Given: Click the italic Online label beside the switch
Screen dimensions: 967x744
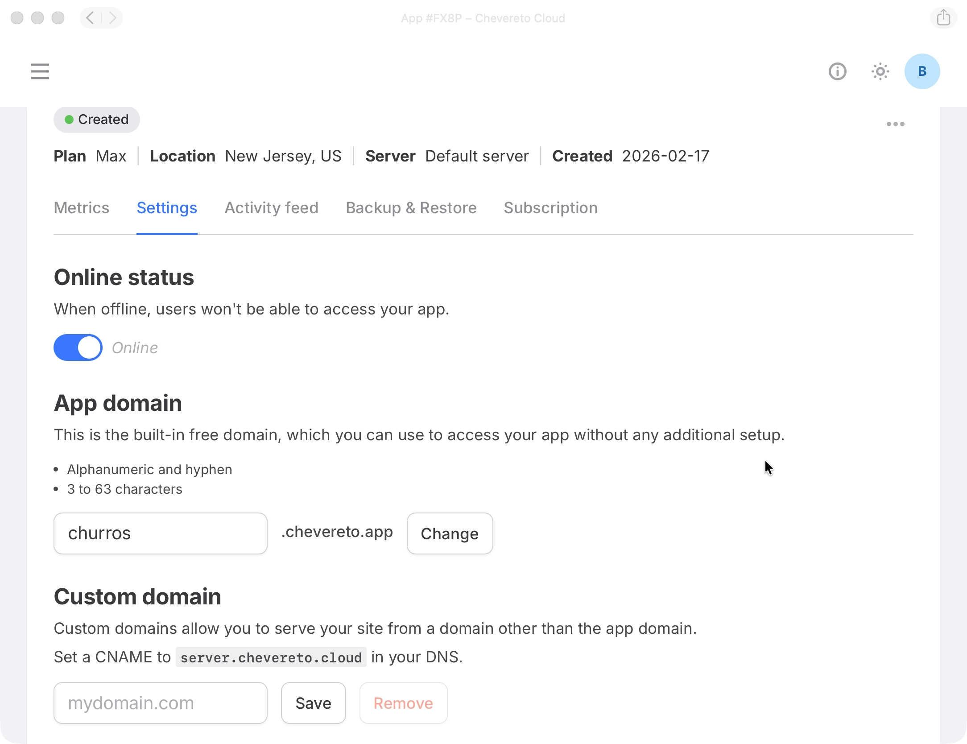Looking at the screenshot, I should point(135,348).
